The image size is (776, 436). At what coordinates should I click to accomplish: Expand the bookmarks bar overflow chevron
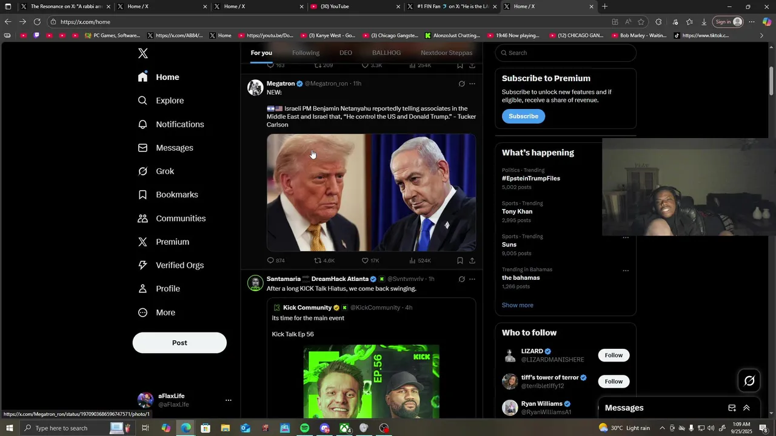pos(761,36)
